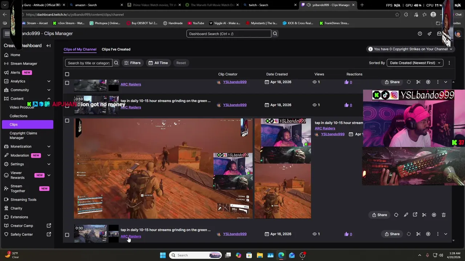
Task: Open Microsoft Edge in the taskbar
Action: [281, 255]
